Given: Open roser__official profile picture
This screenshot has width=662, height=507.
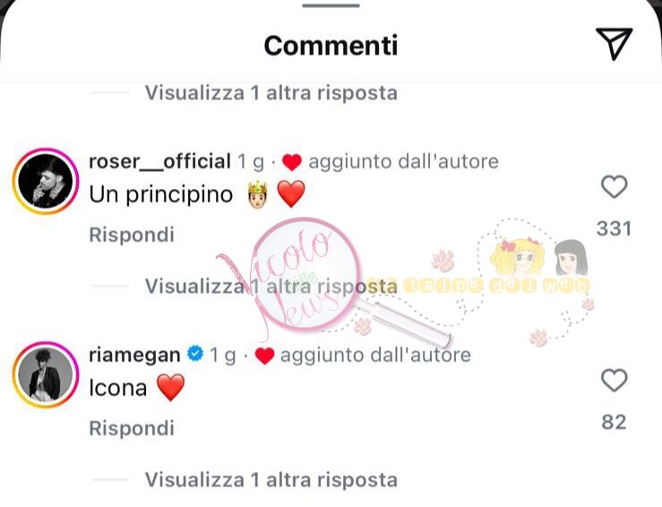Looking at the screenshot, I should 46,182.
